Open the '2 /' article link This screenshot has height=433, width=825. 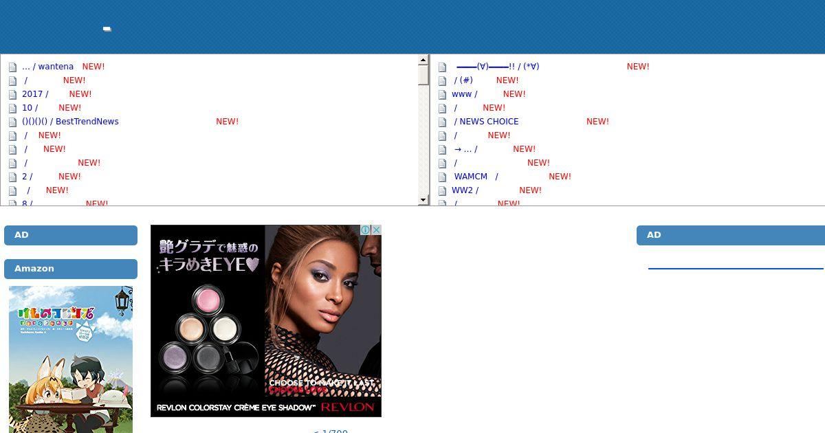[x=27, y=177]
